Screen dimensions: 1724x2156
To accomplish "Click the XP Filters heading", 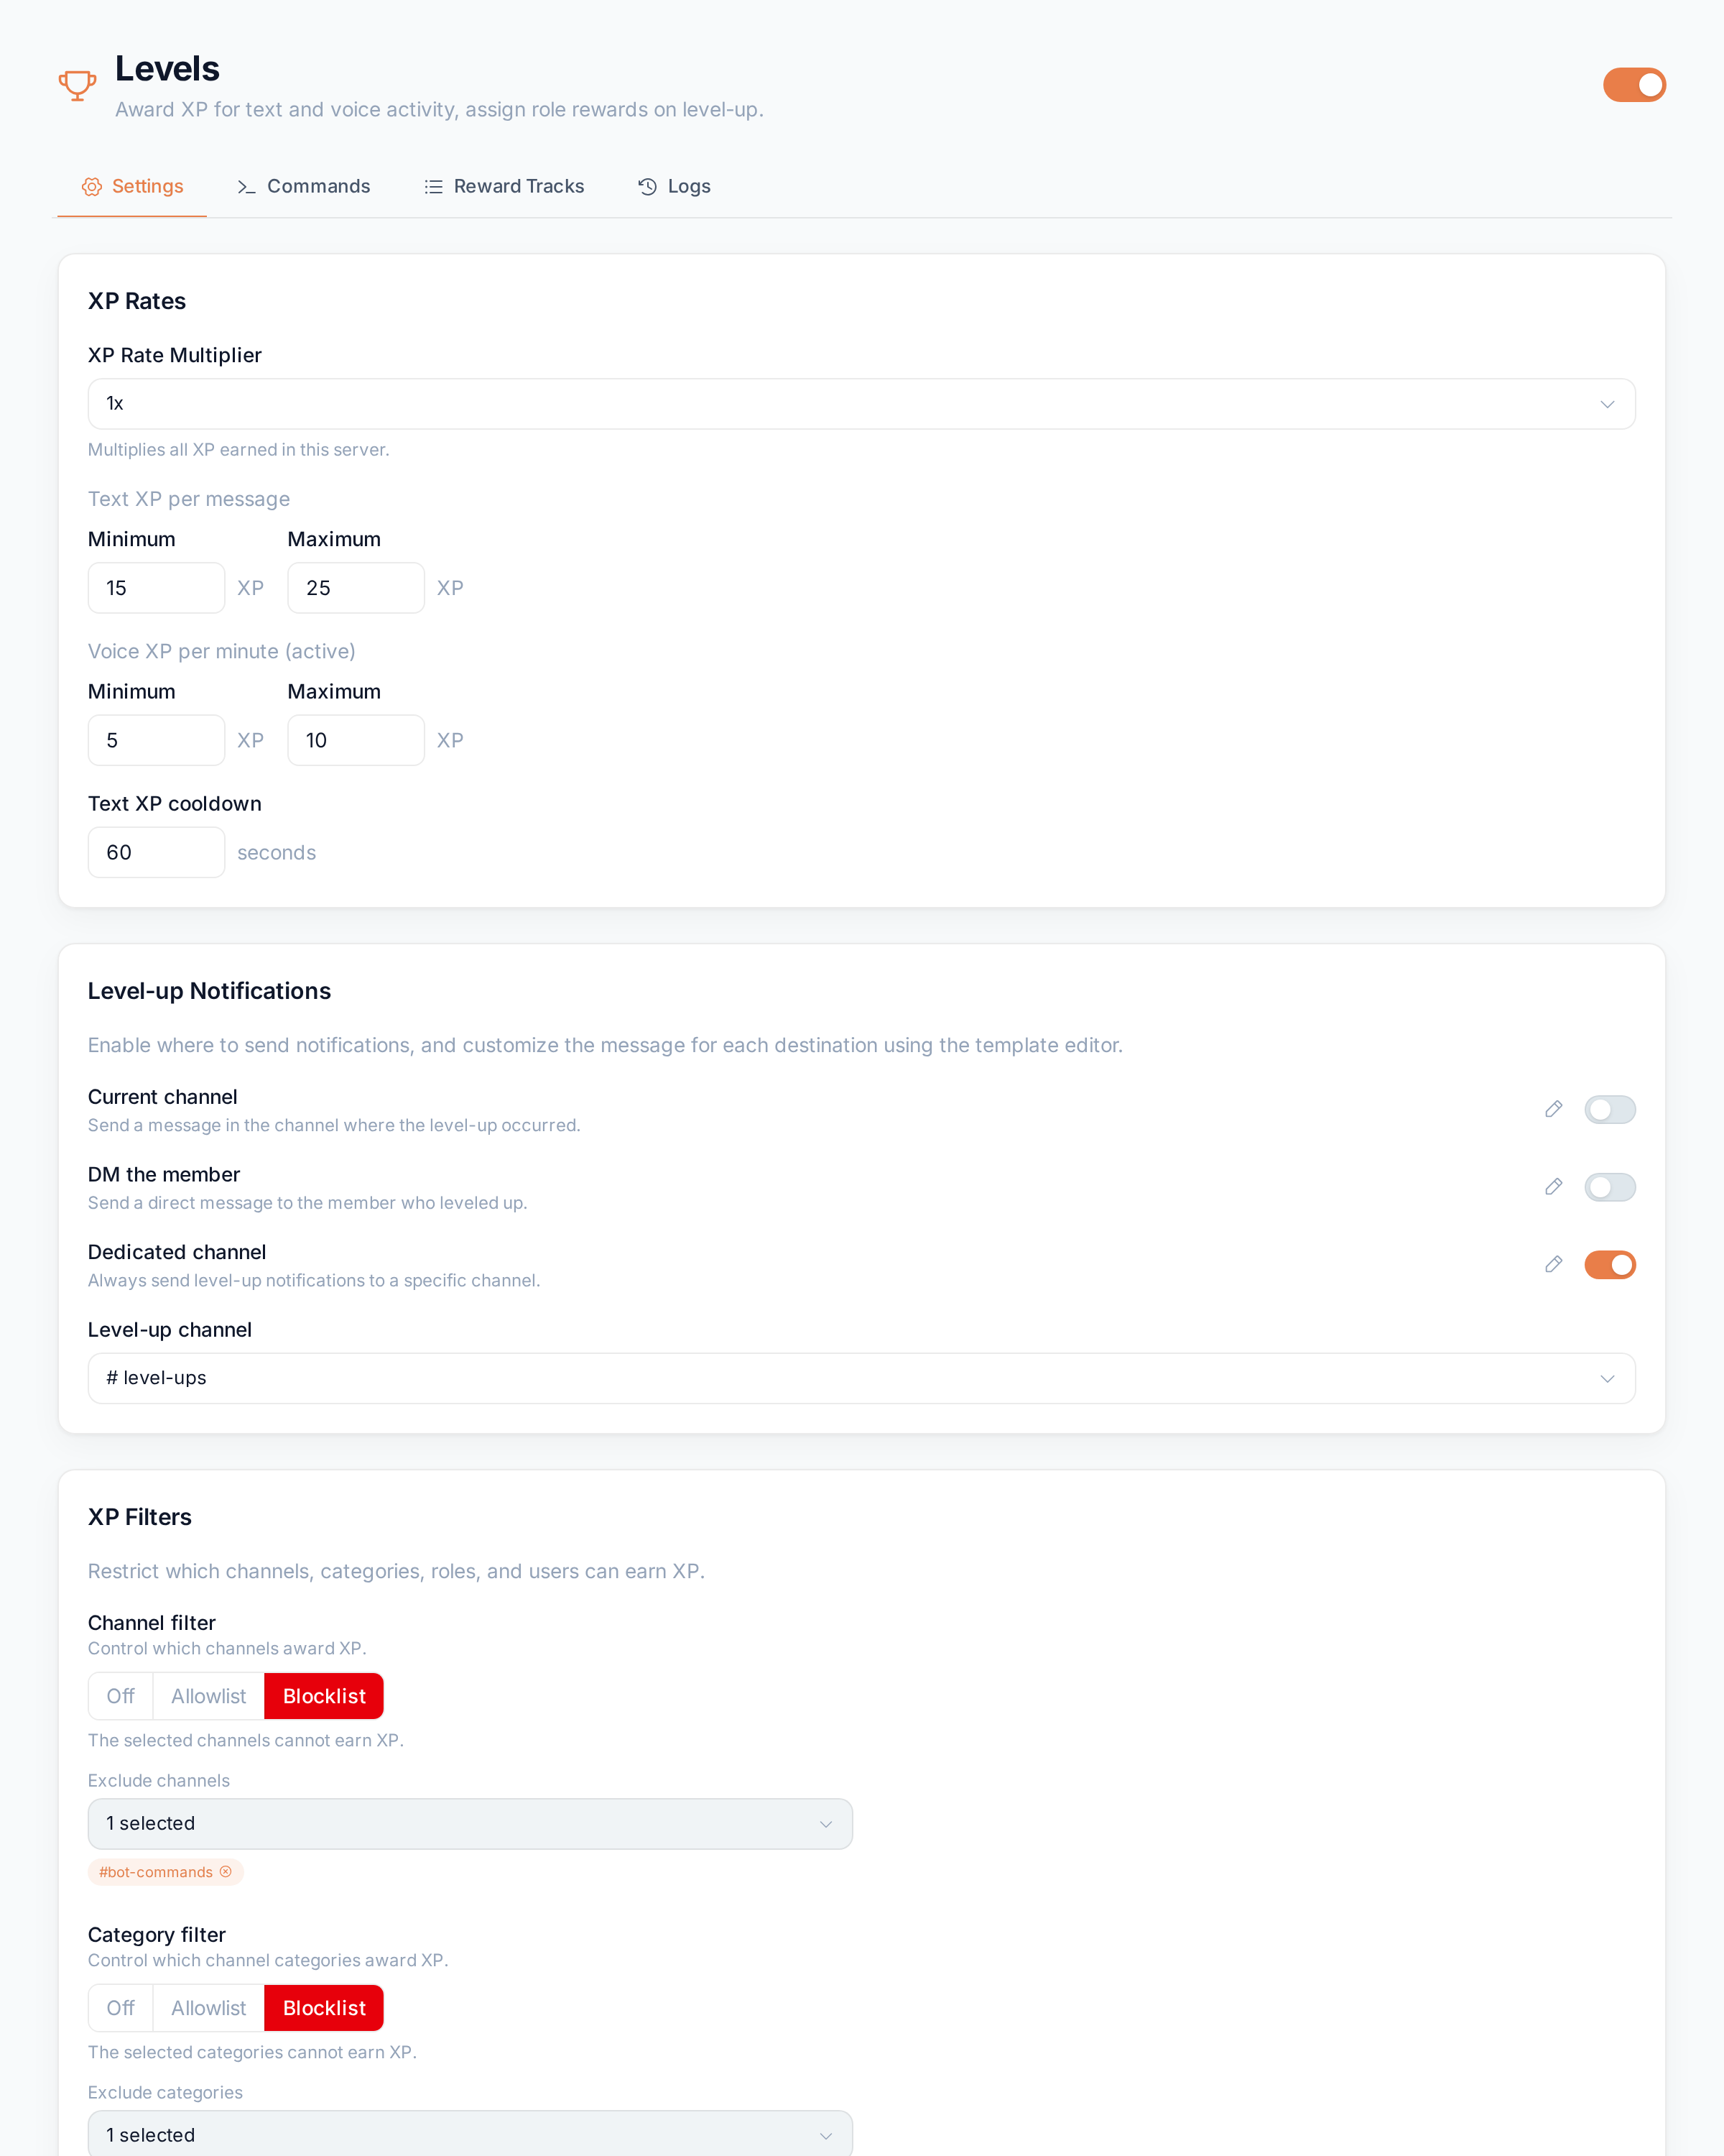I will click(x=140, y=1517).
